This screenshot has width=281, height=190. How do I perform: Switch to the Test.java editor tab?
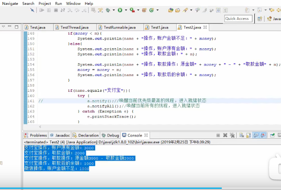click(x=37, y=27)
